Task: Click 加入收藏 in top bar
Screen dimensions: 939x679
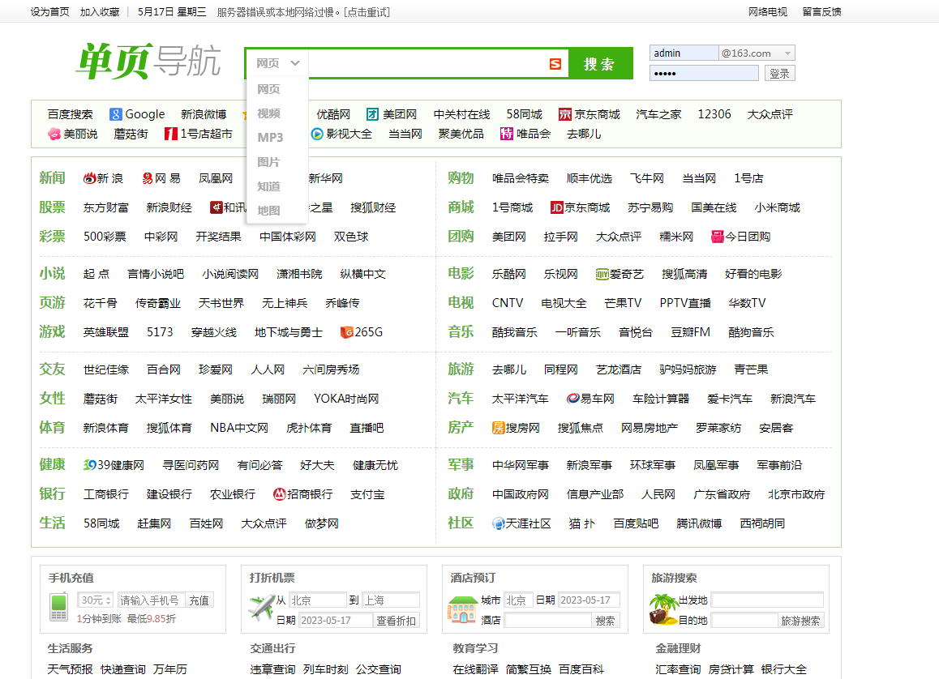Action: [x=100, y=12]
